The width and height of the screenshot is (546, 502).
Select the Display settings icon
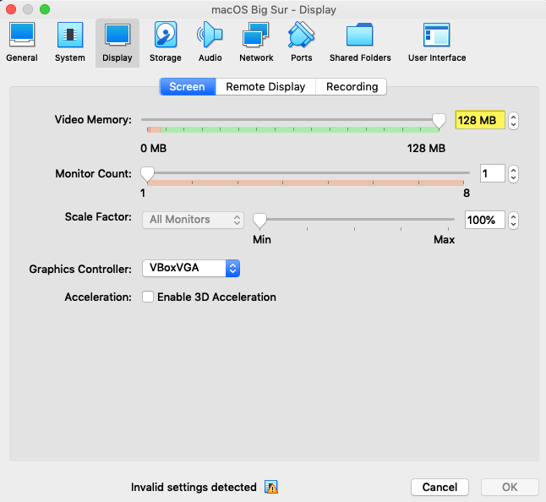tap(117, 42)
